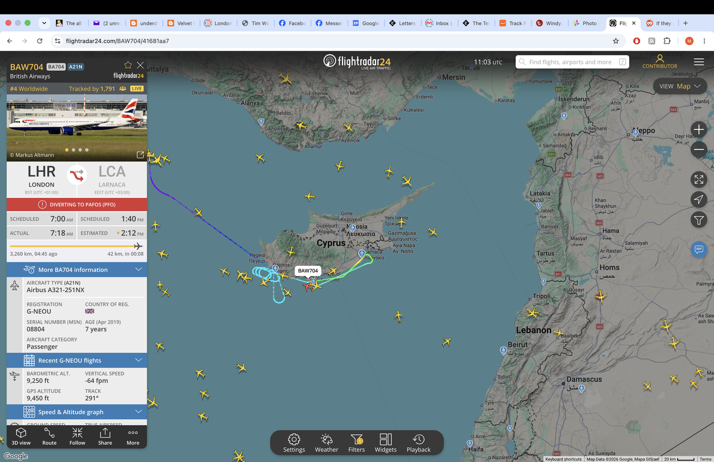Screen dimensions: 714x462
Task: Go back to the previous page
Action: (9, 41)
